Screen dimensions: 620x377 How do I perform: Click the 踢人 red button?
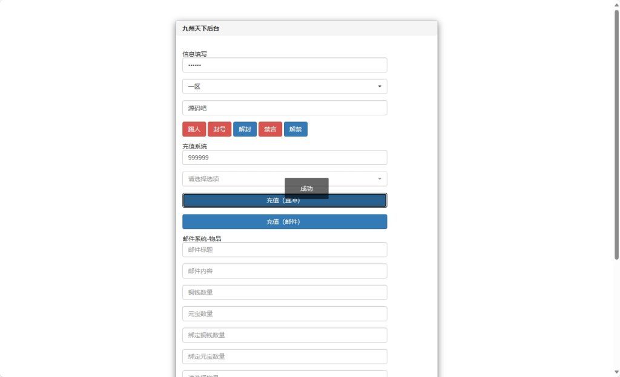[194, 129]
